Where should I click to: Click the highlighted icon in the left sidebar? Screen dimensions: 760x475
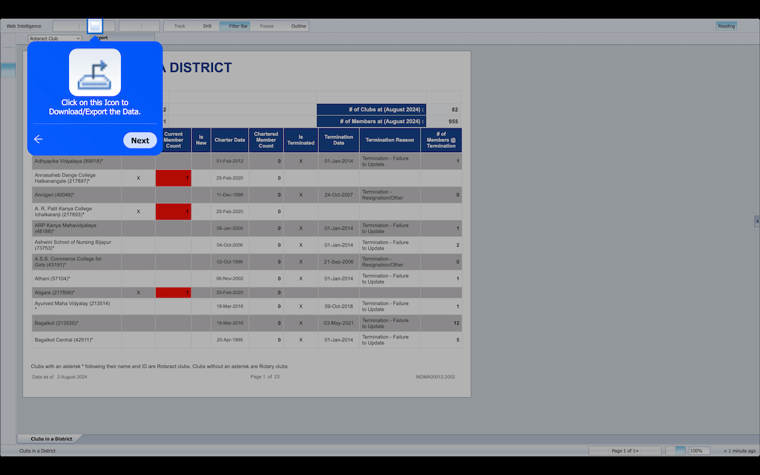8,70
